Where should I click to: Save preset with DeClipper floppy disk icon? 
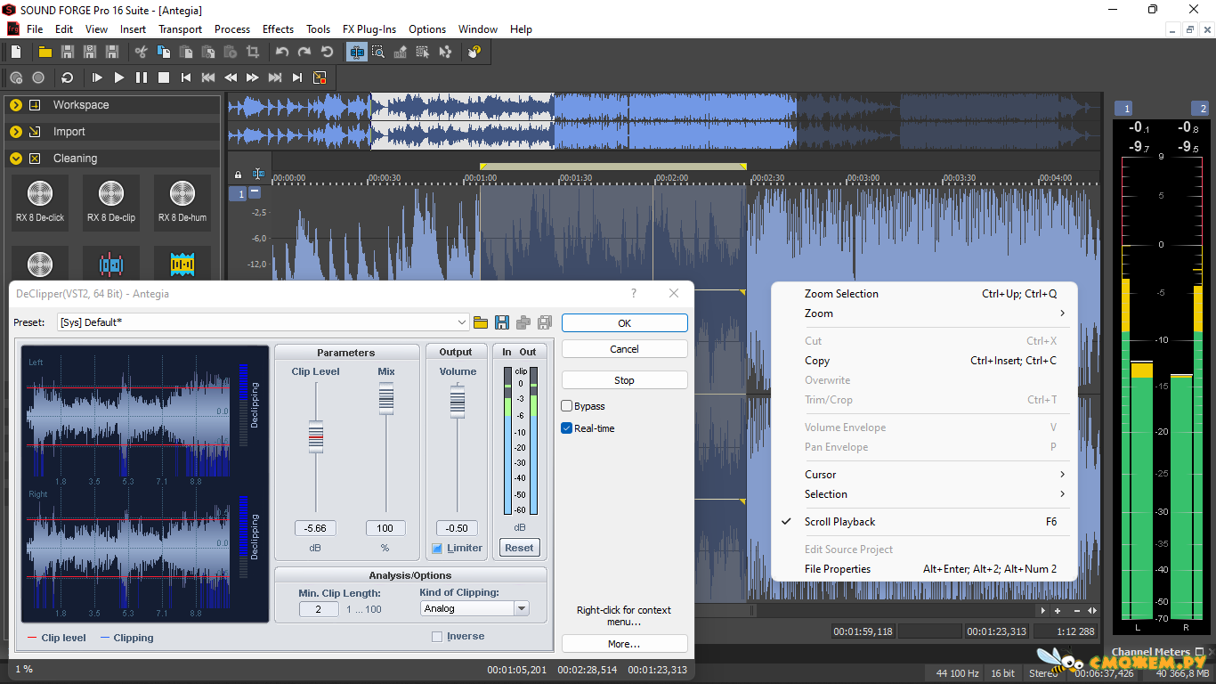502,322
